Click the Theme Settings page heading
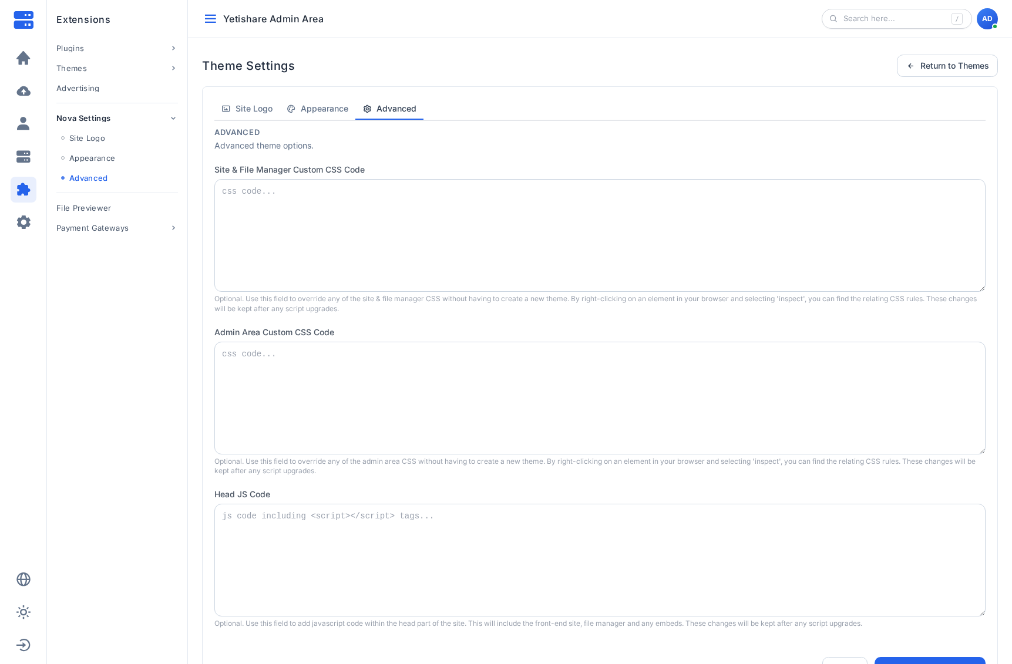The width and height of the screenshot is (1012, 664). click(x=248, y=66)
